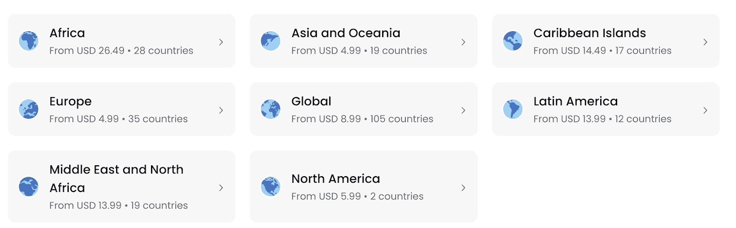Image resolution: width=736 pixels, height=228 pixels.
Task: Click the Asia and Oceania globe icon
Action: coord(270,41)
